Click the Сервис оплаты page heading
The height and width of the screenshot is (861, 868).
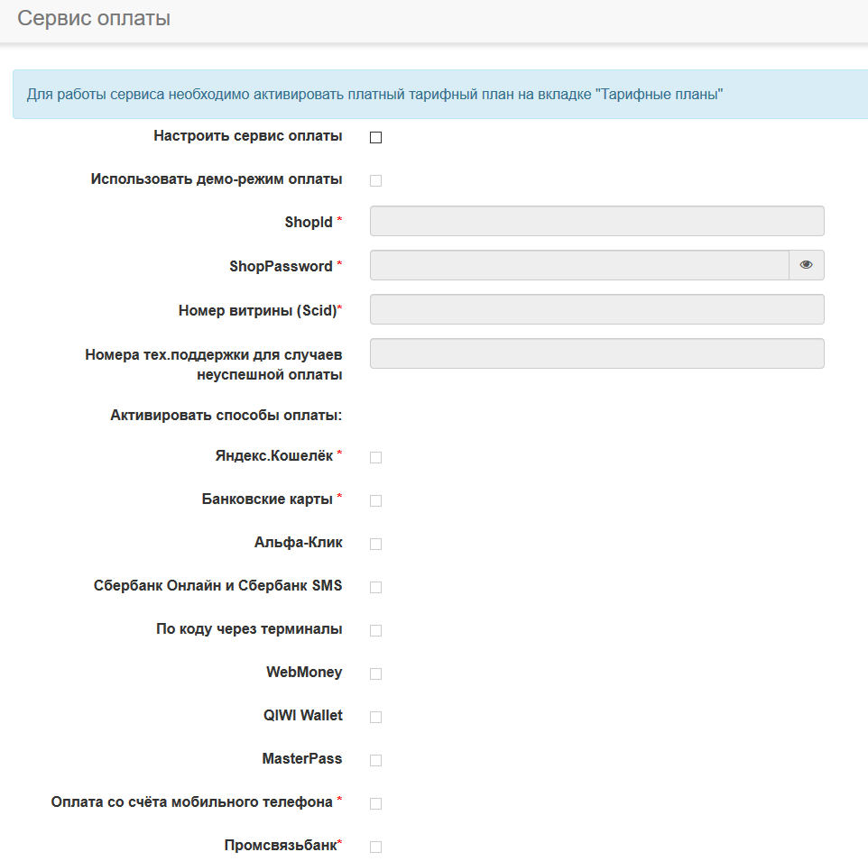[94, 18]
